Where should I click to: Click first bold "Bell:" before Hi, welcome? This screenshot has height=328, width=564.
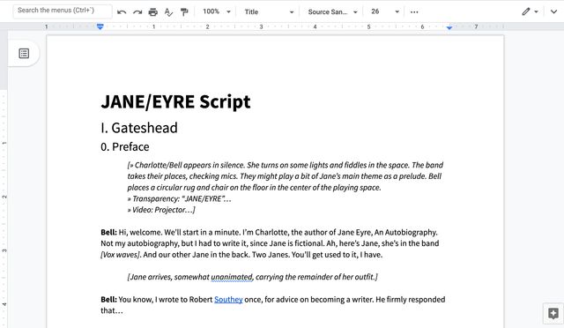click(x=108, y=232)
